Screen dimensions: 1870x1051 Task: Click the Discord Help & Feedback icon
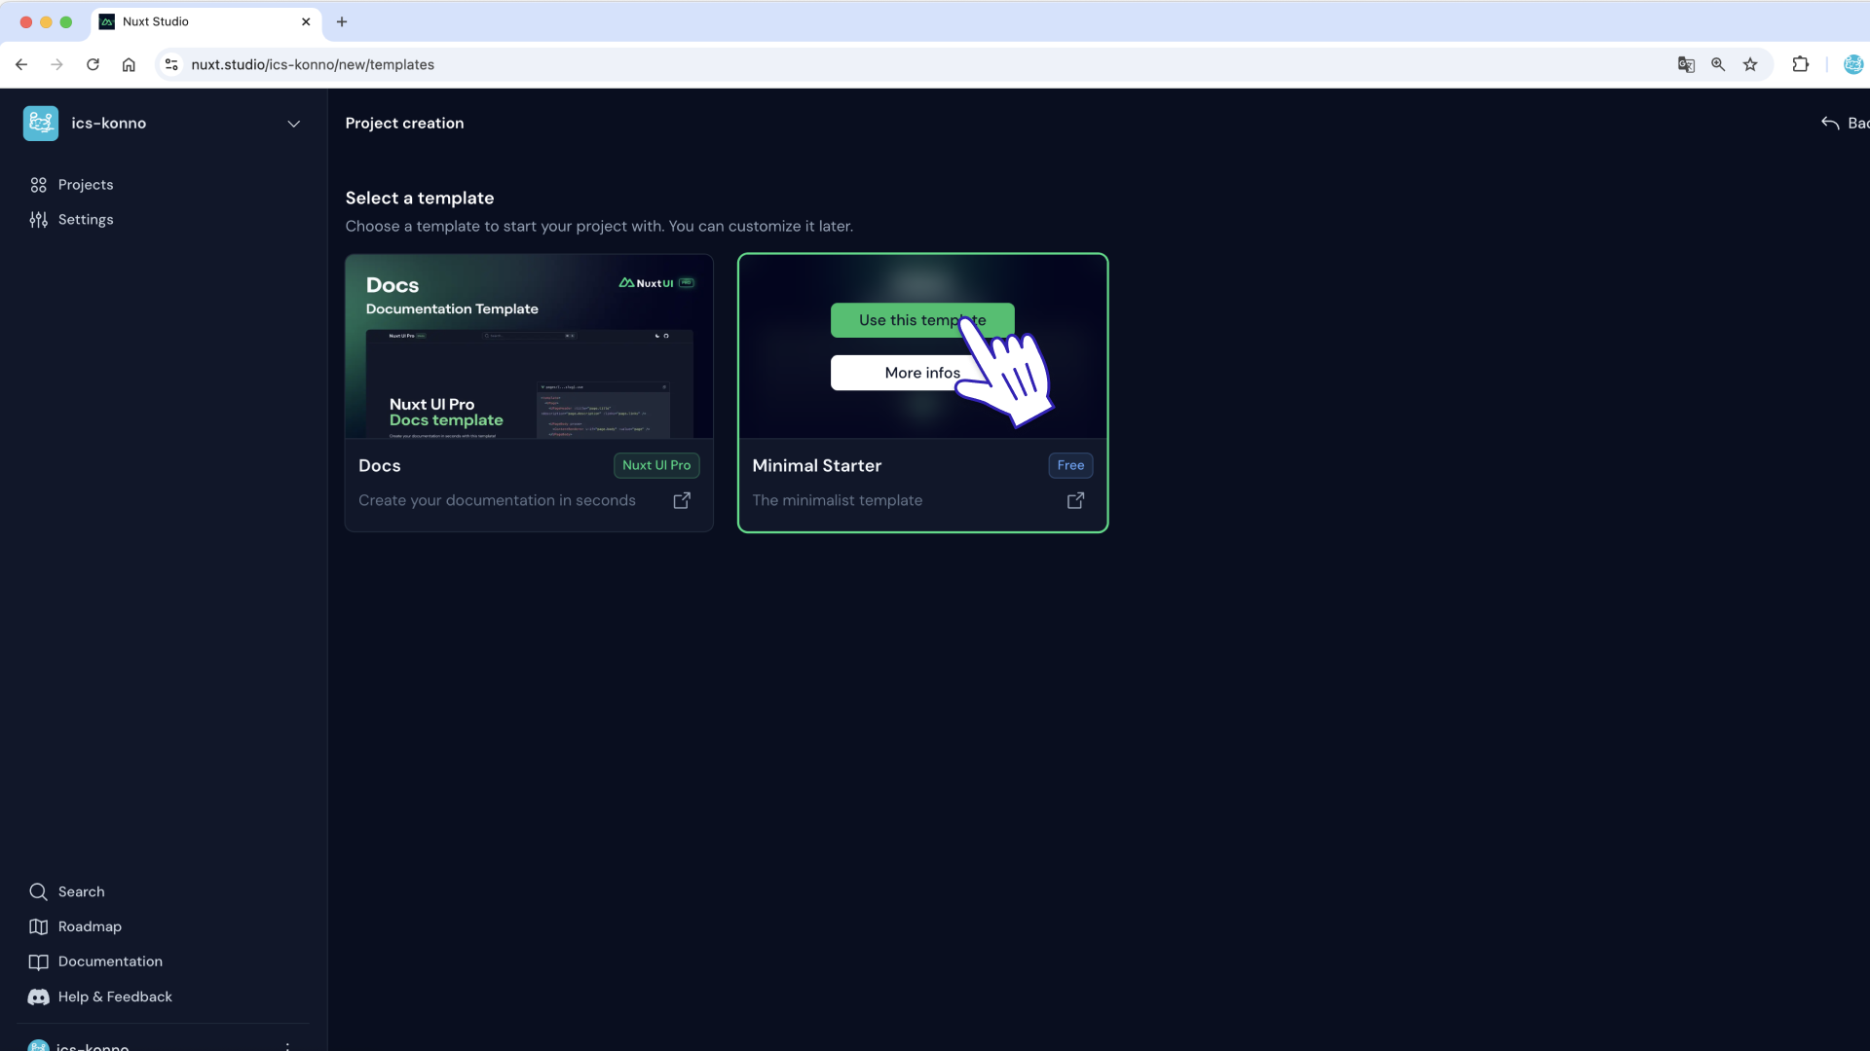(x=38, y=997)
